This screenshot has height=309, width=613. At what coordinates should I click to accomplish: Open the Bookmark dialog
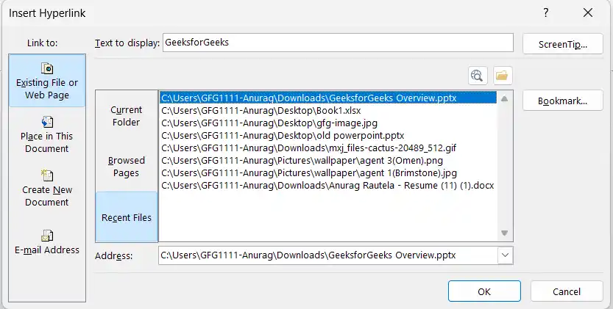click(562, 101)
